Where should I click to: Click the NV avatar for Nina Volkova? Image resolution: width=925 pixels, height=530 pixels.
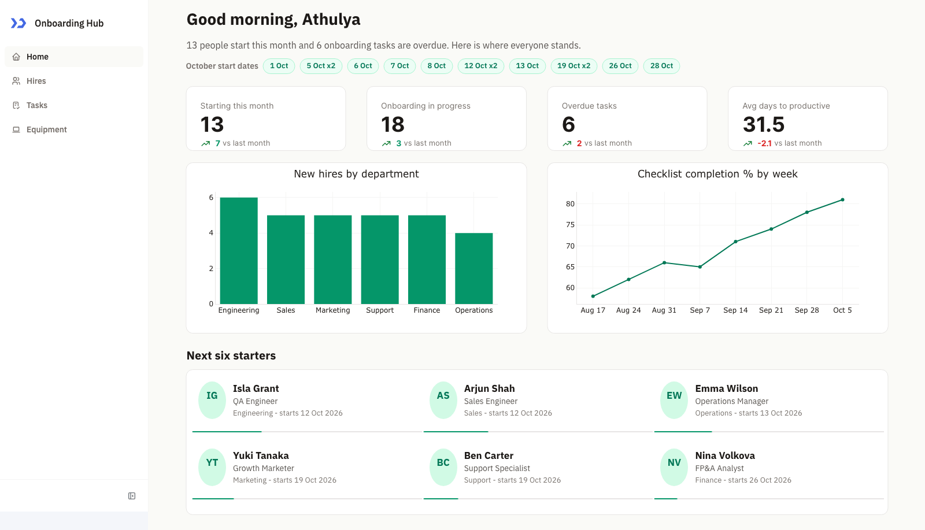674,467
